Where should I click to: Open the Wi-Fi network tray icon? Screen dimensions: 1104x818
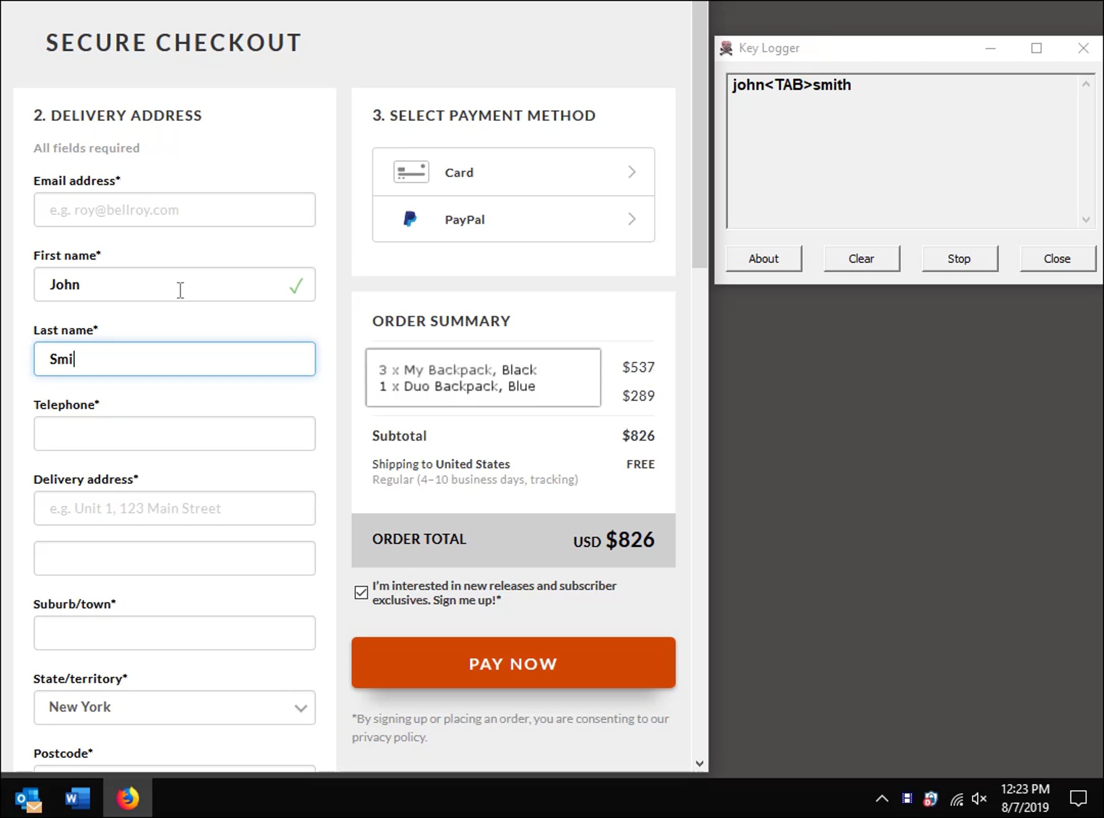tap(956, 799)
